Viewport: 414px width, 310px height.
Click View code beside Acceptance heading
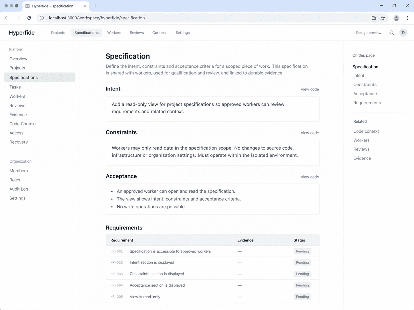tap(310, 177)
